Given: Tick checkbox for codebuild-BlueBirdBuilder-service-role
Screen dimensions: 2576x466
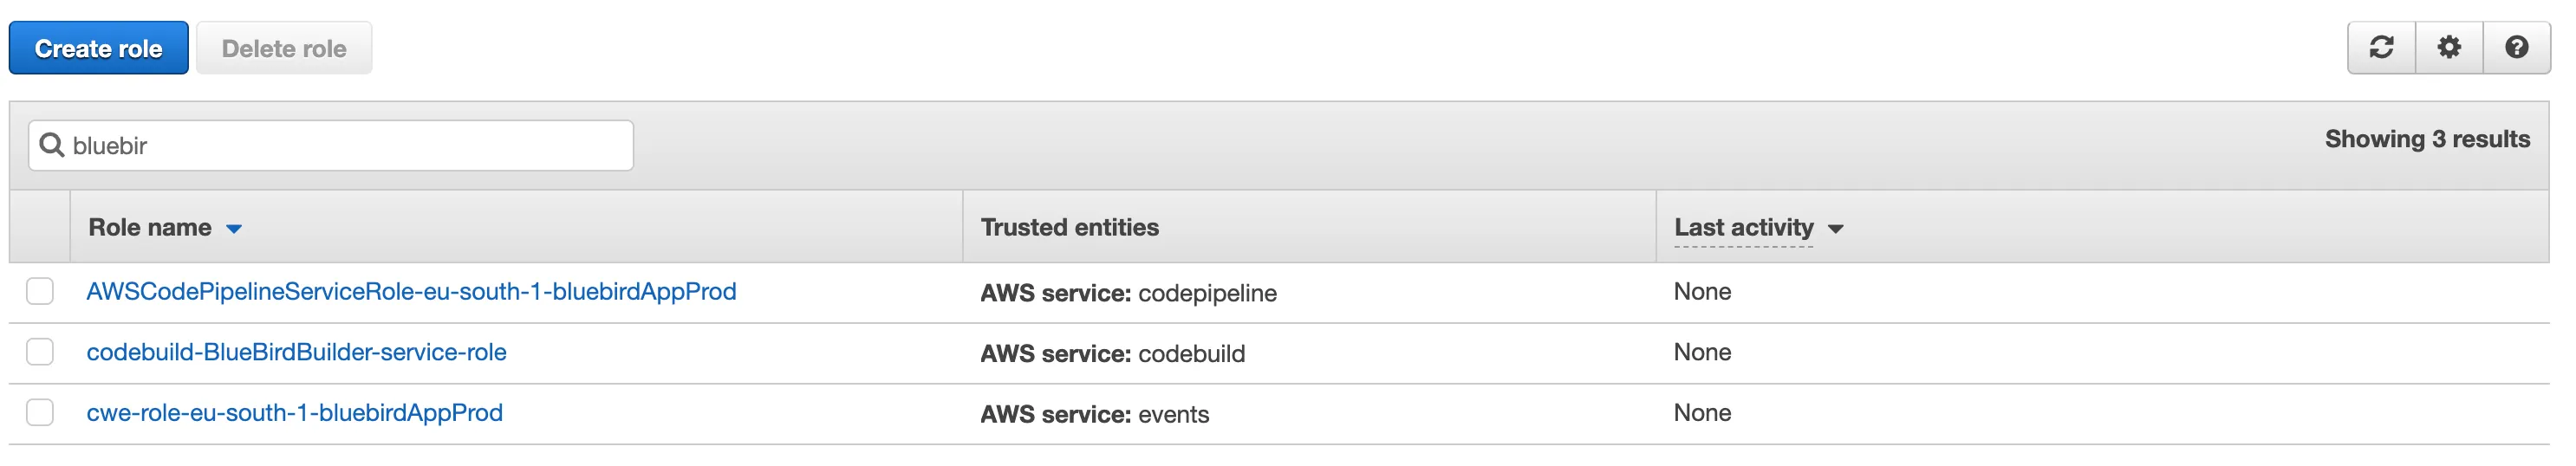Looking at the screenshot, I should tap(40, 352).
